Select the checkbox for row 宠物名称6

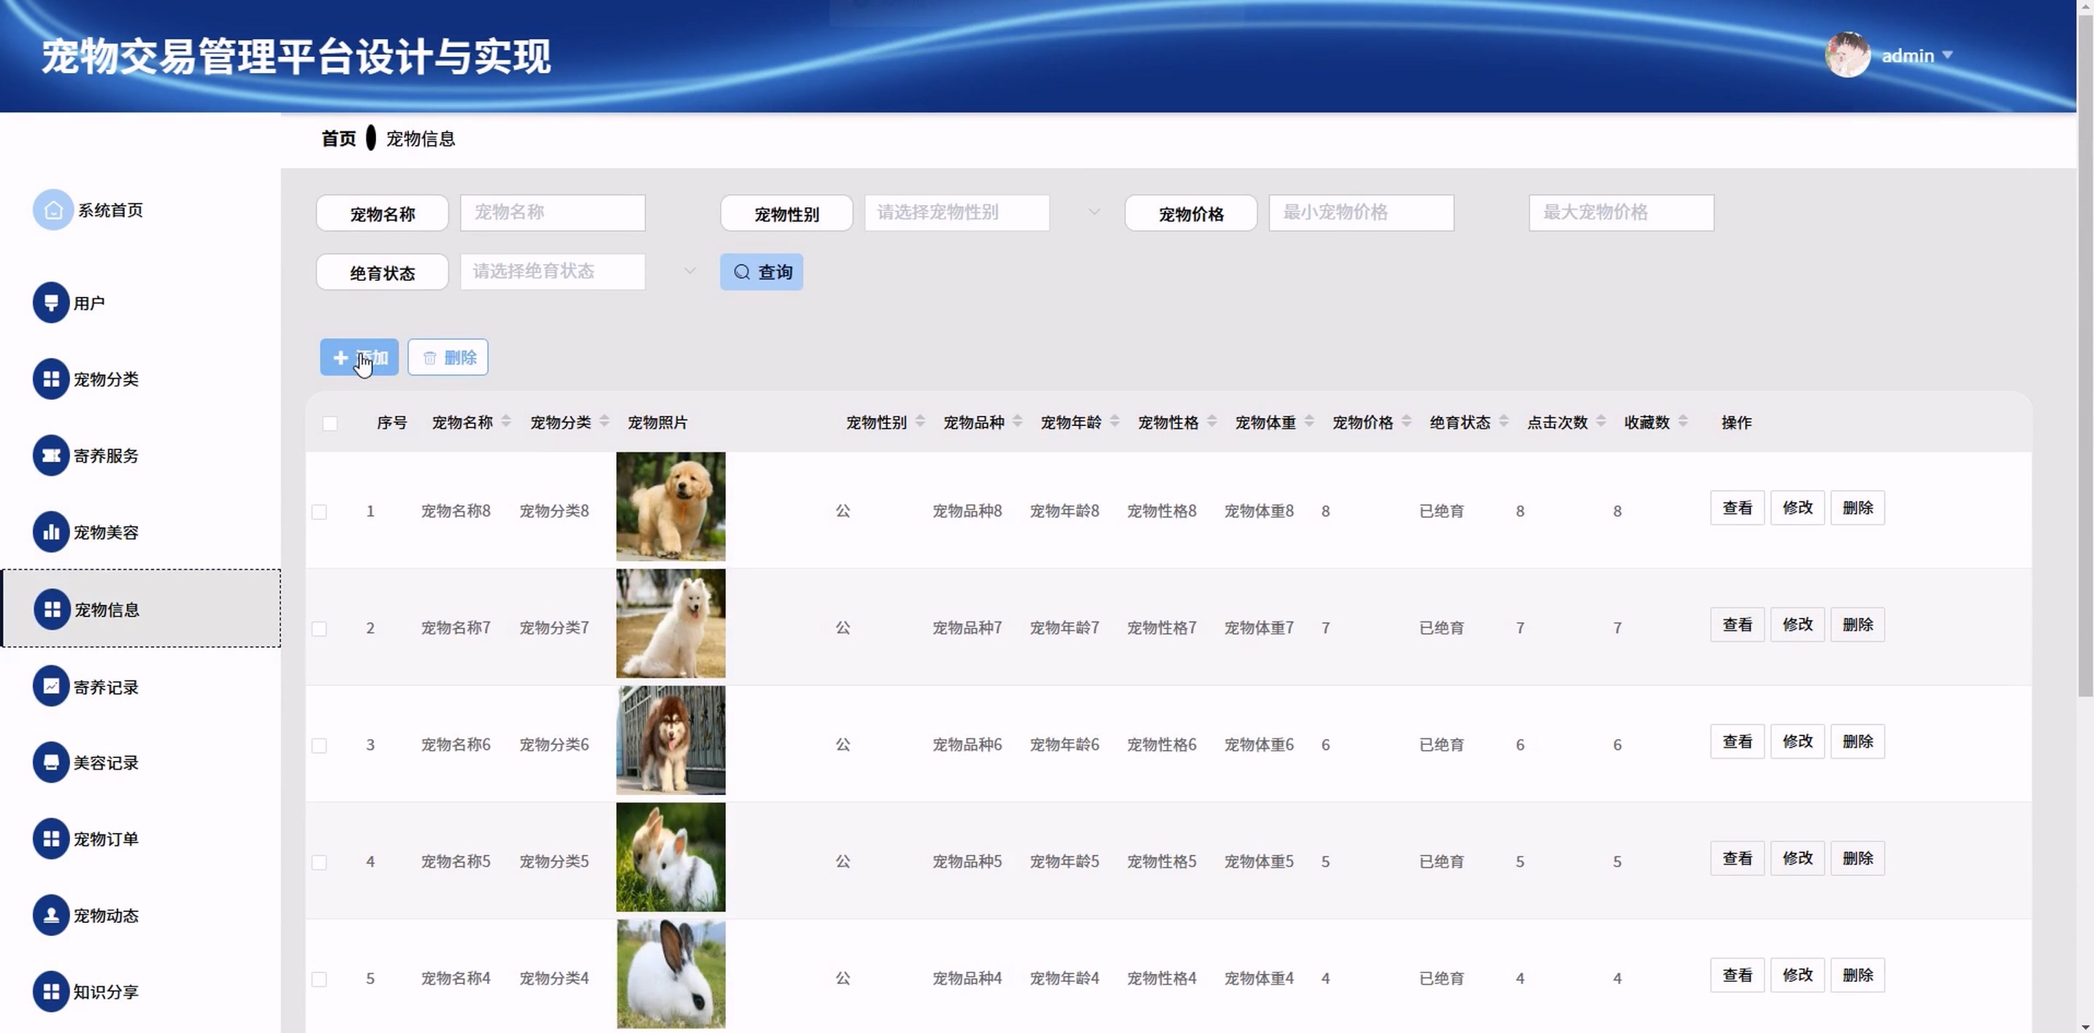coord(320,746)
